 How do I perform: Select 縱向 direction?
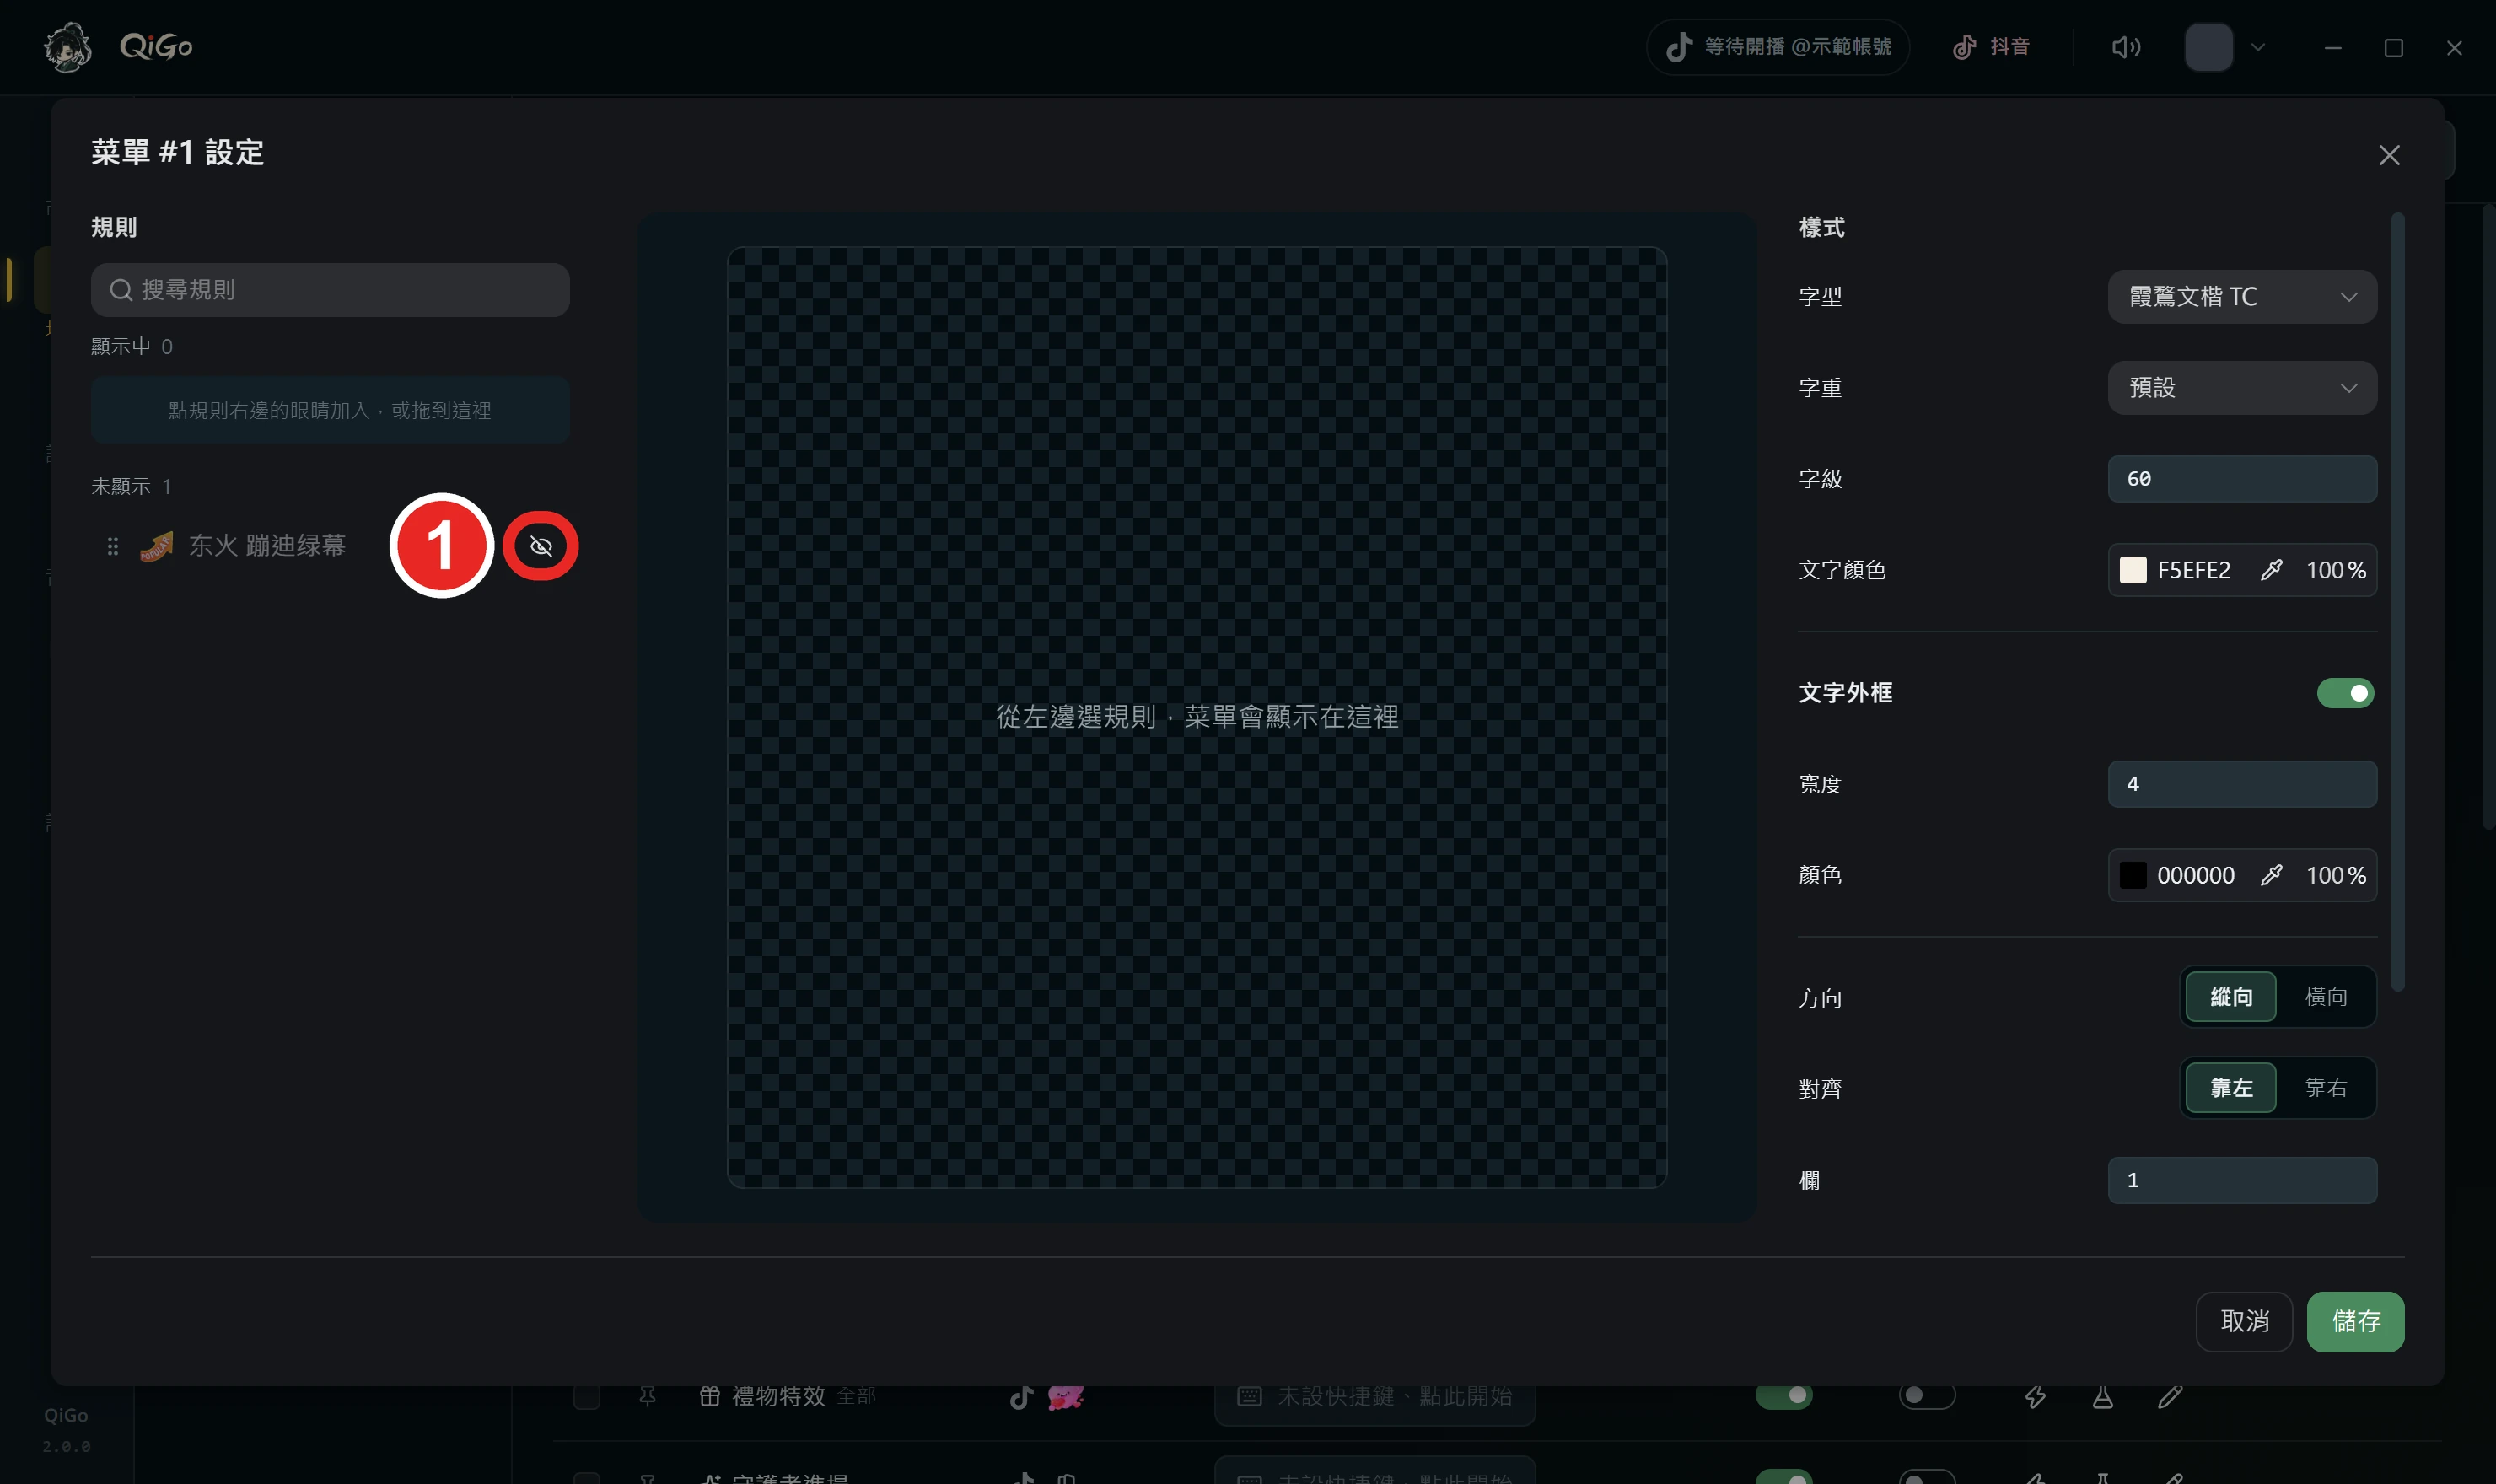(x=2231, y=997)
